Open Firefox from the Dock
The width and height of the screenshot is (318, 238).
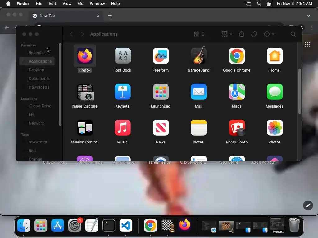185,225
